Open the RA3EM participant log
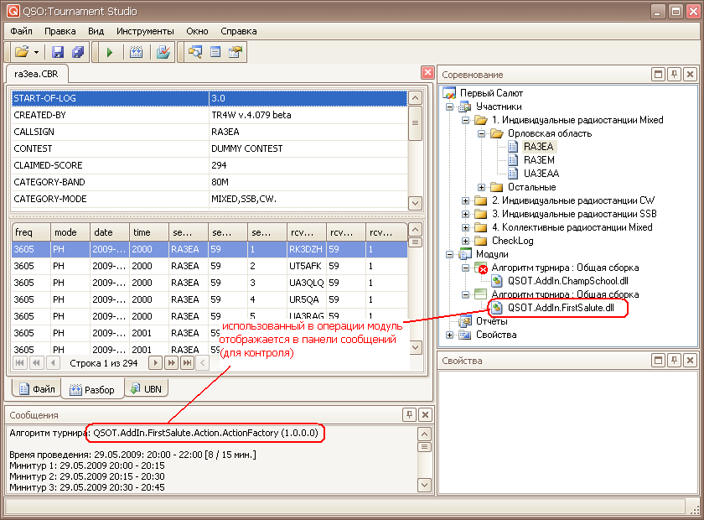Viewport: 704px width, 520px height. click(x=538, y=160)
